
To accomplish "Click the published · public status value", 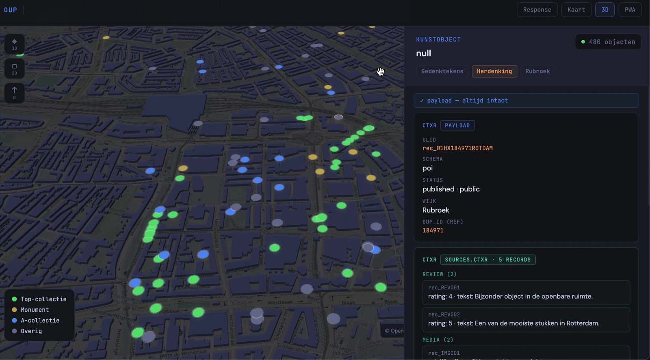I will (451, 189).
